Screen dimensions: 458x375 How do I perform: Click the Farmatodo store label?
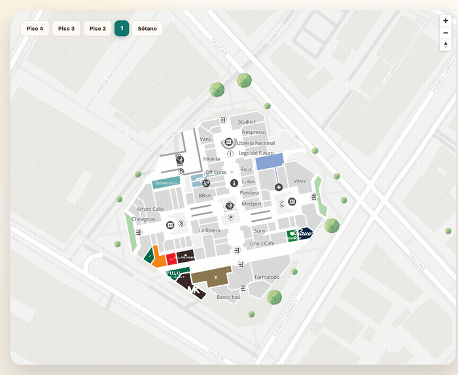[x=267, y=277]
